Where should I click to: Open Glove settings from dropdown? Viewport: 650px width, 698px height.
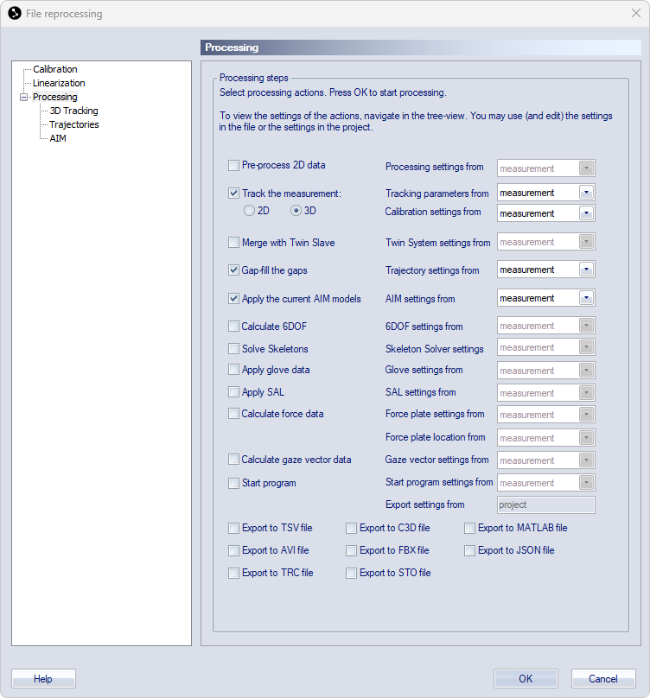tap(545, 371)
